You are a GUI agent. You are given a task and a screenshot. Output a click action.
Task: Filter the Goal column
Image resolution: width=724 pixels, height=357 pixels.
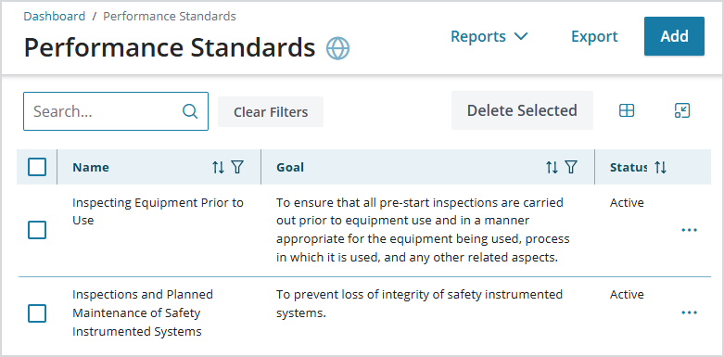[571, 167]
